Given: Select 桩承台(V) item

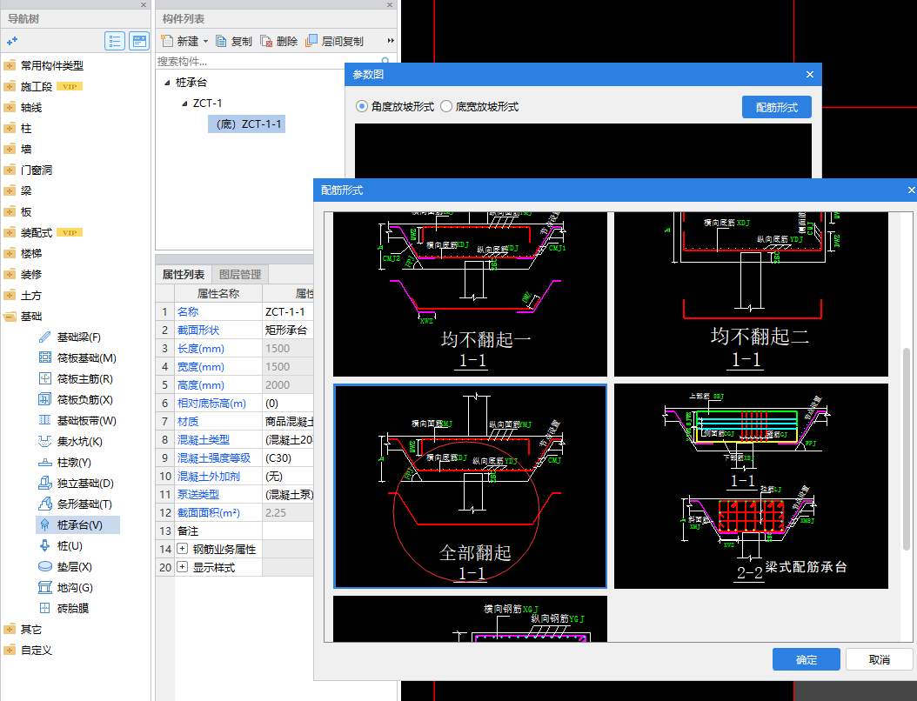Looking at the screenshot, I should coord(78,525).
